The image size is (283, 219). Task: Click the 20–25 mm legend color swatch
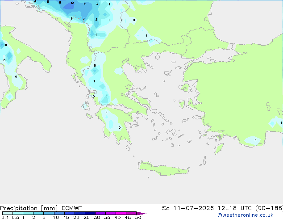click(80, 213)
